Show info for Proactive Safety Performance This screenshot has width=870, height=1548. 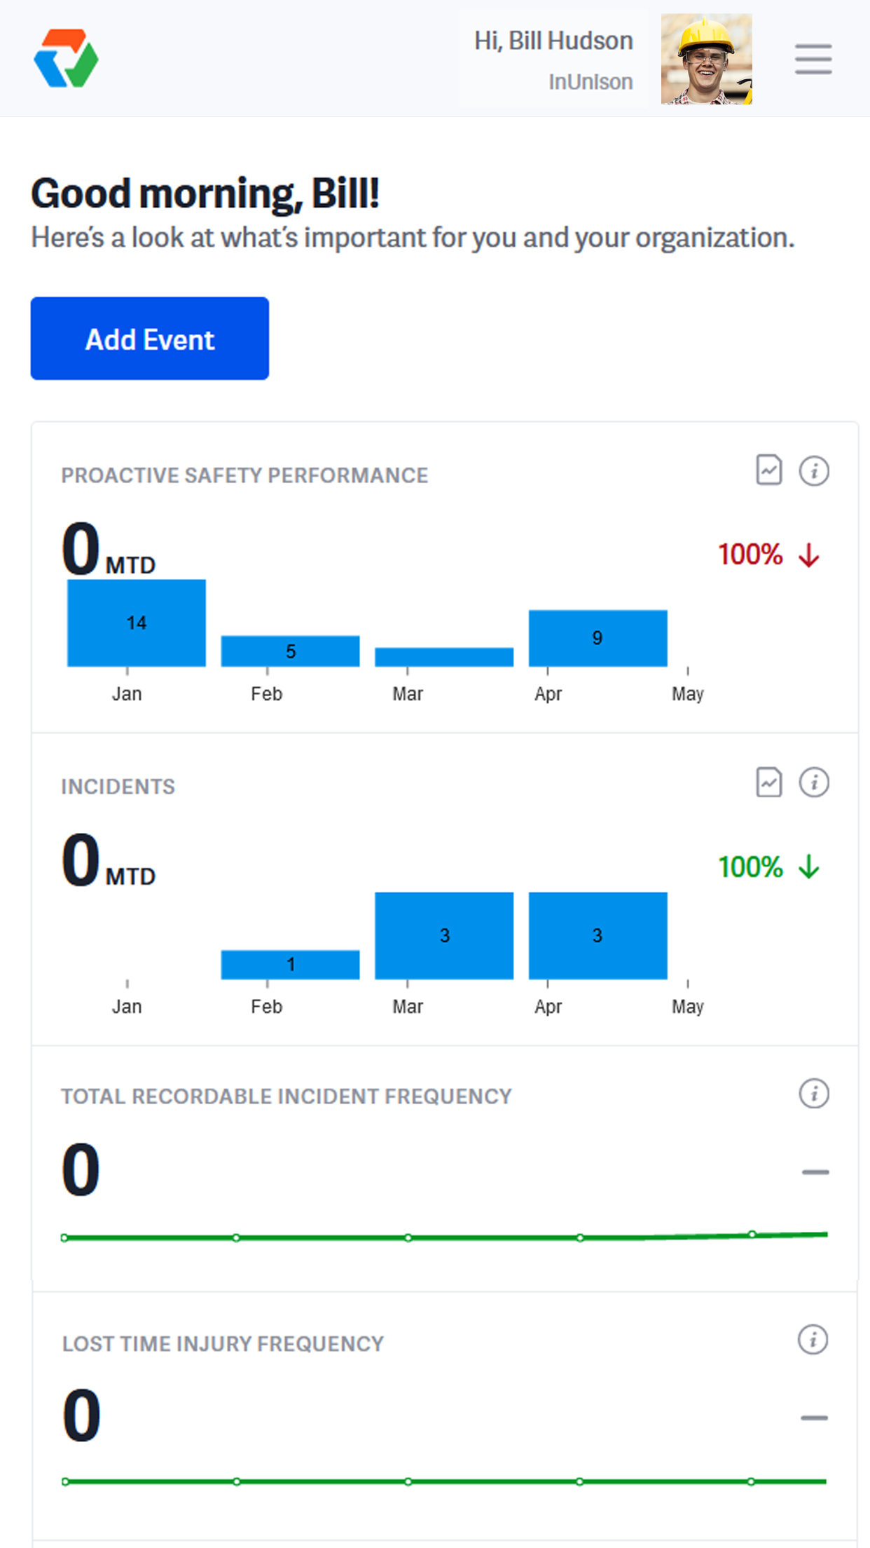click(814, 470)
